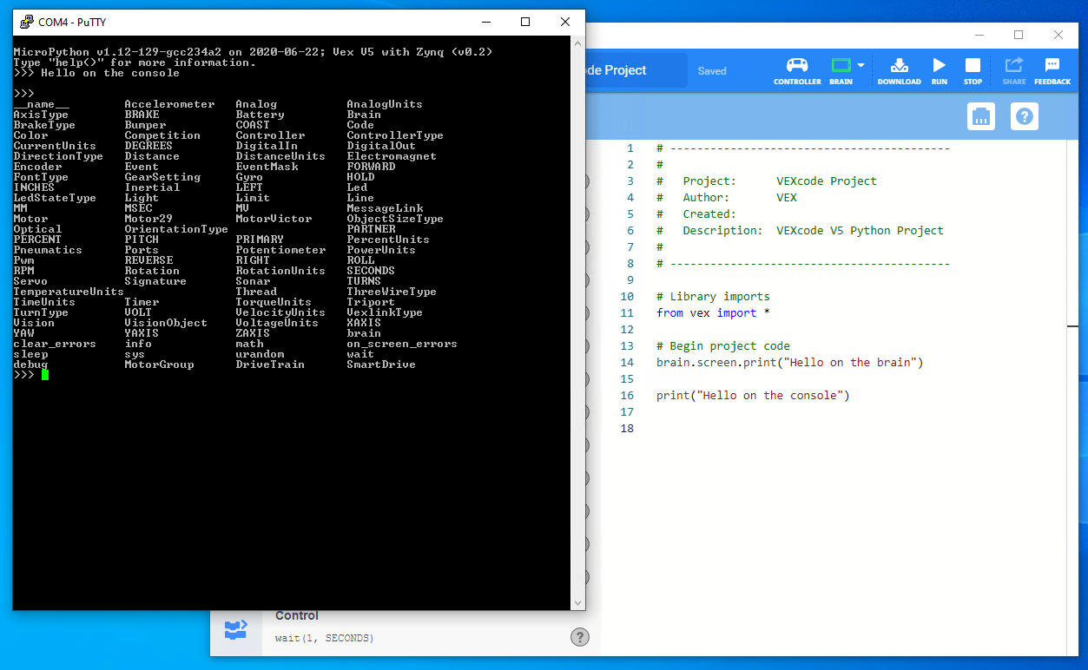
Task: Click 'SmartDrive' in the PuTTY terminal
Action: 381,365
